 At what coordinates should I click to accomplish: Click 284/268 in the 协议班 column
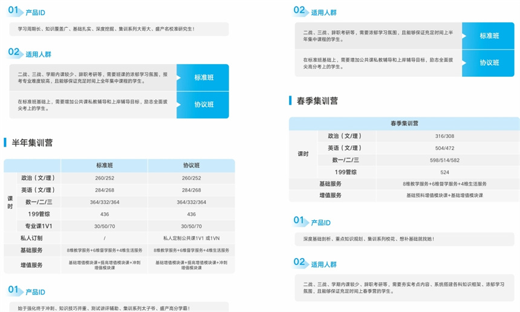191,190
